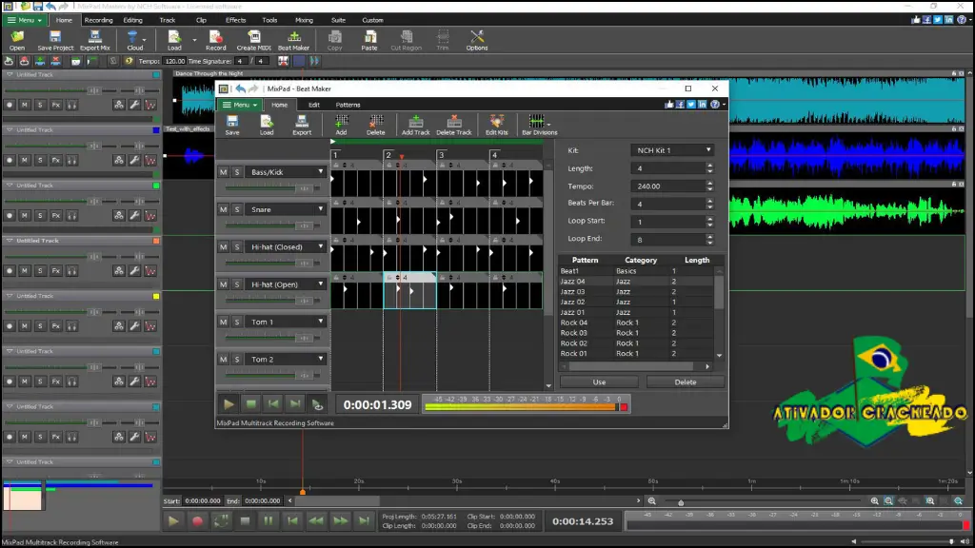Image resolution: width=975 pixels, height=548 pixels.
Task: Open the main MixPad green Menu dropdown
Action: pos(24,20)
